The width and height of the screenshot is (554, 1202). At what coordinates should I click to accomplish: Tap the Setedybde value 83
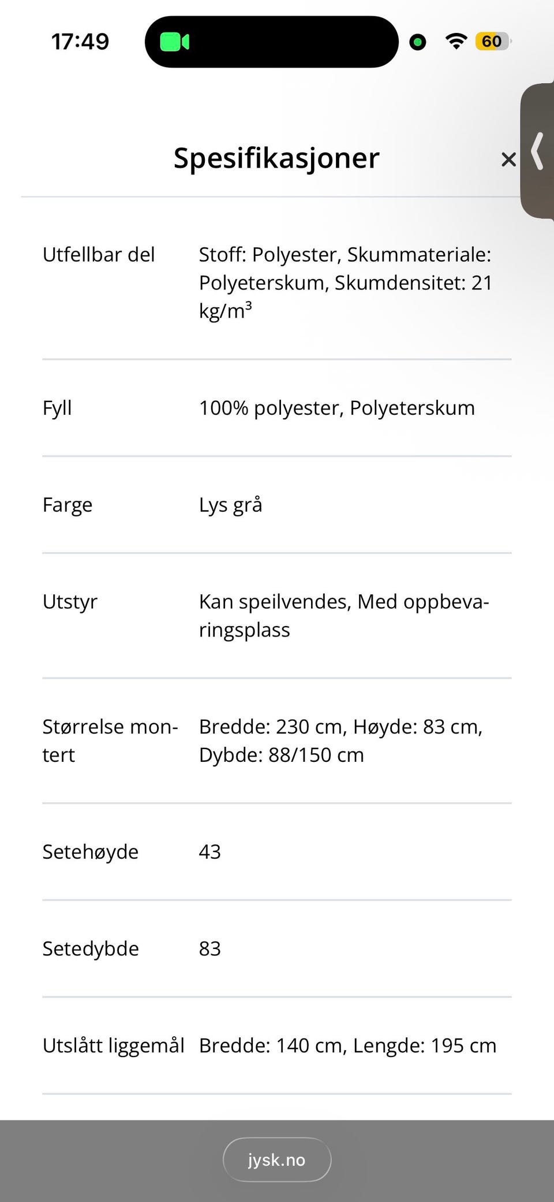(210, 949)
